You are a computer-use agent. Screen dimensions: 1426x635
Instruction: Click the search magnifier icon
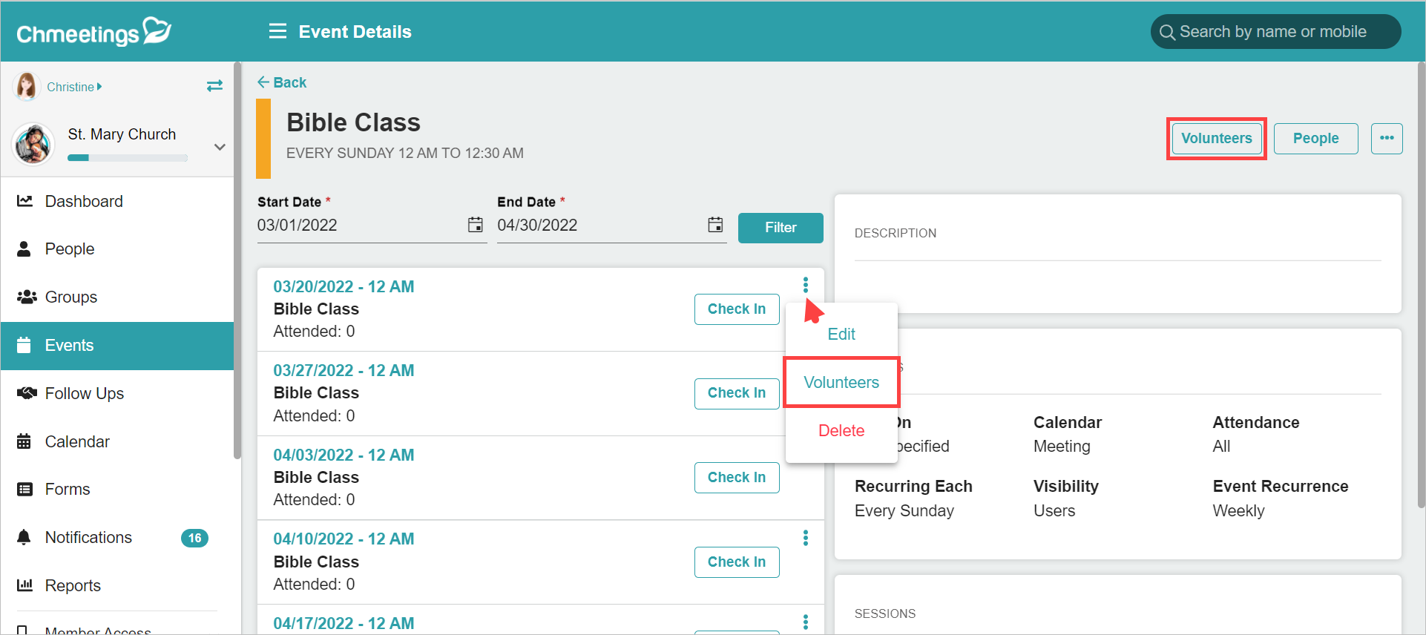[1166, 33]
